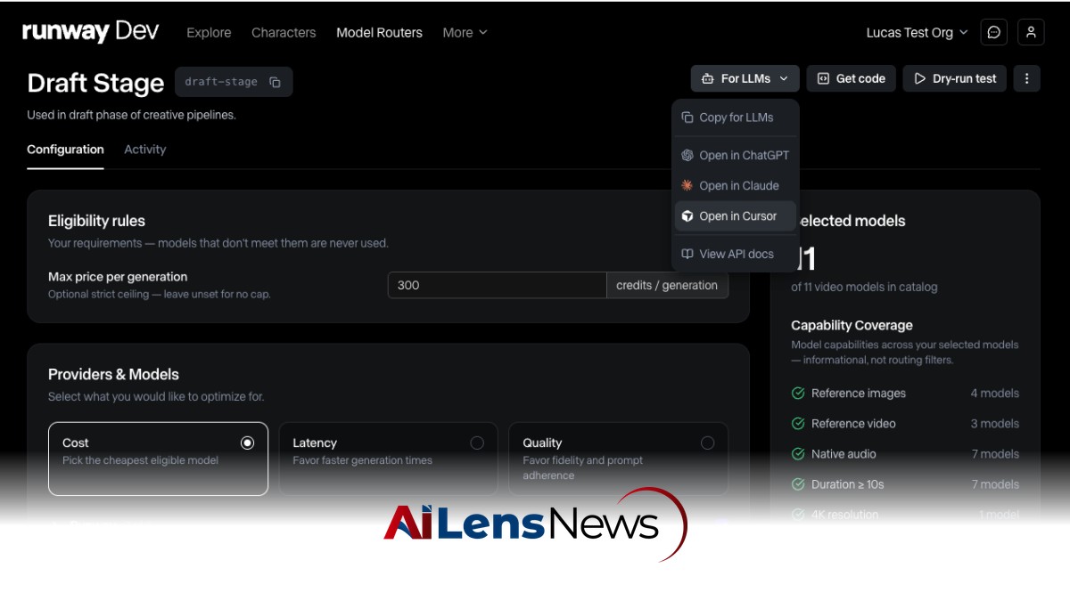Viewport: 1070px width, 601px height.
Task: Select the Quality optimization radio
Action: click(x=707, y=443)
